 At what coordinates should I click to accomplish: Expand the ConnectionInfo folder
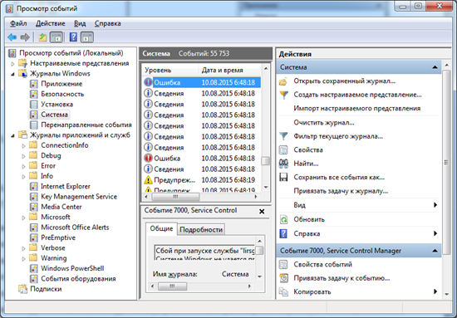[x=23, y=145]
